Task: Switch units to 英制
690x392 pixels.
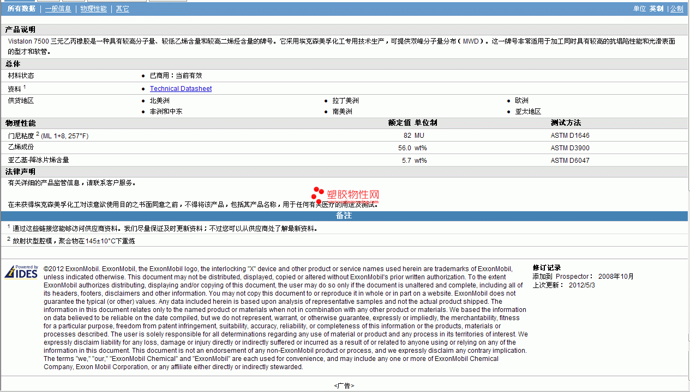Action: click(656, 9)
